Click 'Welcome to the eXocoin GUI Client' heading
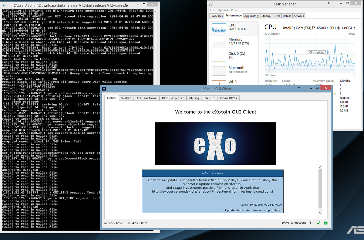 tap(216, 112)
